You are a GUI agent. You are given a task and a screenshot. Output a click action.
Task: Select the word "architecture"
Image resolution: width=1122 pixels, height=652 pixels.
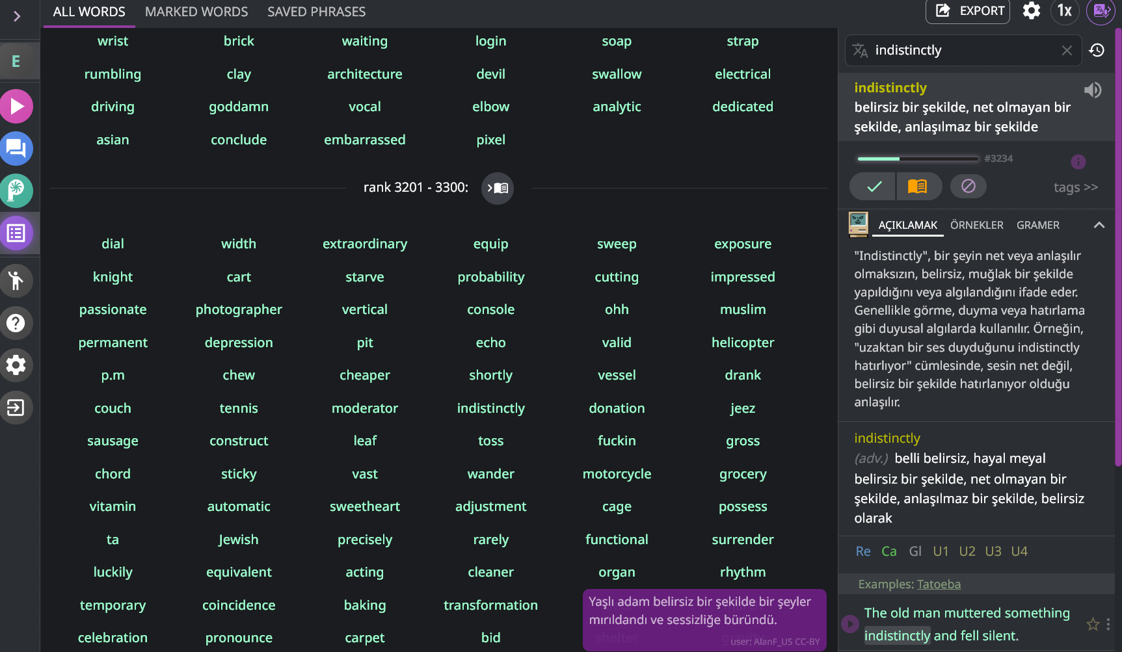365,74
